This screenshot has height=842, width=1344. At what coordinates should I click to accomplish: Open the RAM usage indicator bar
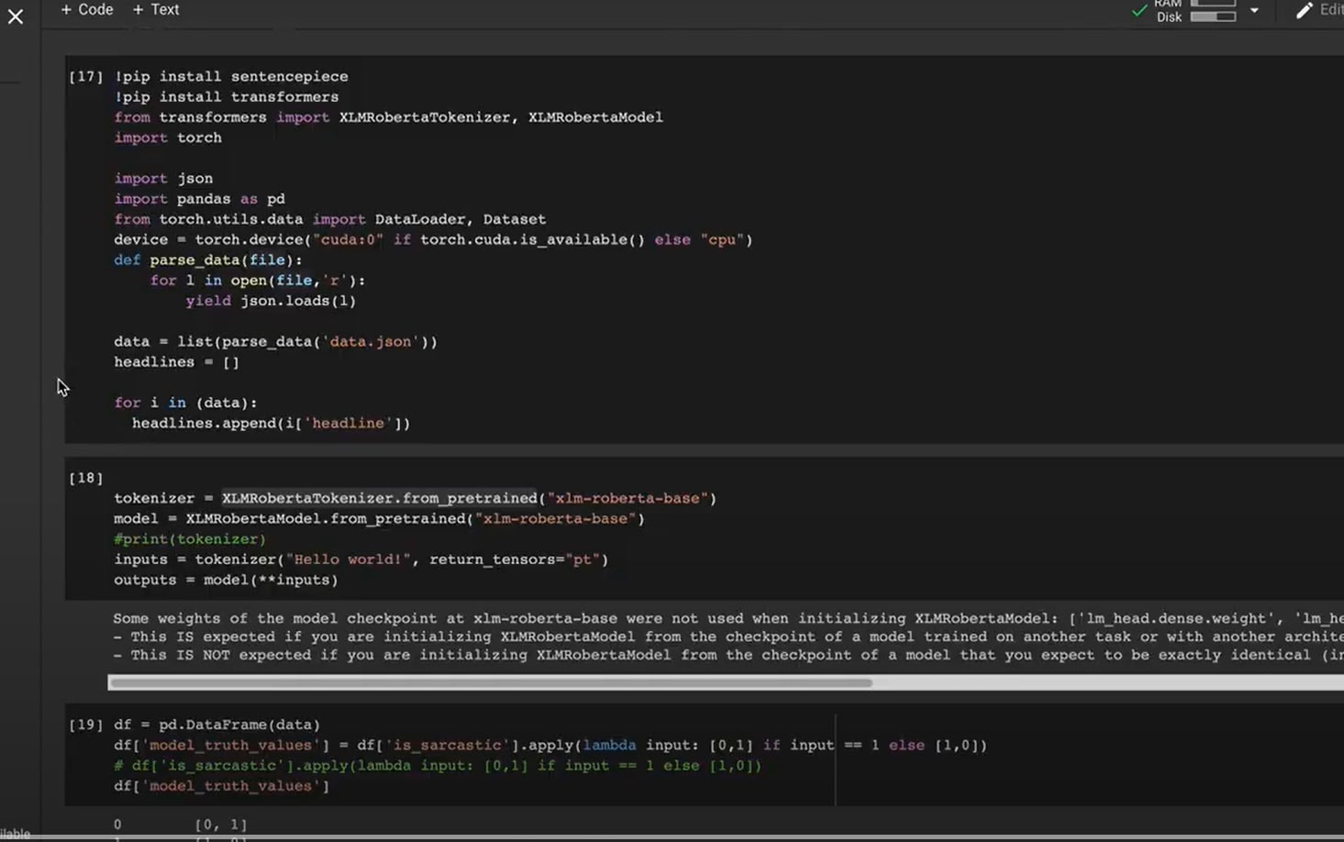pyautogui.click(x=1212, y=3)
